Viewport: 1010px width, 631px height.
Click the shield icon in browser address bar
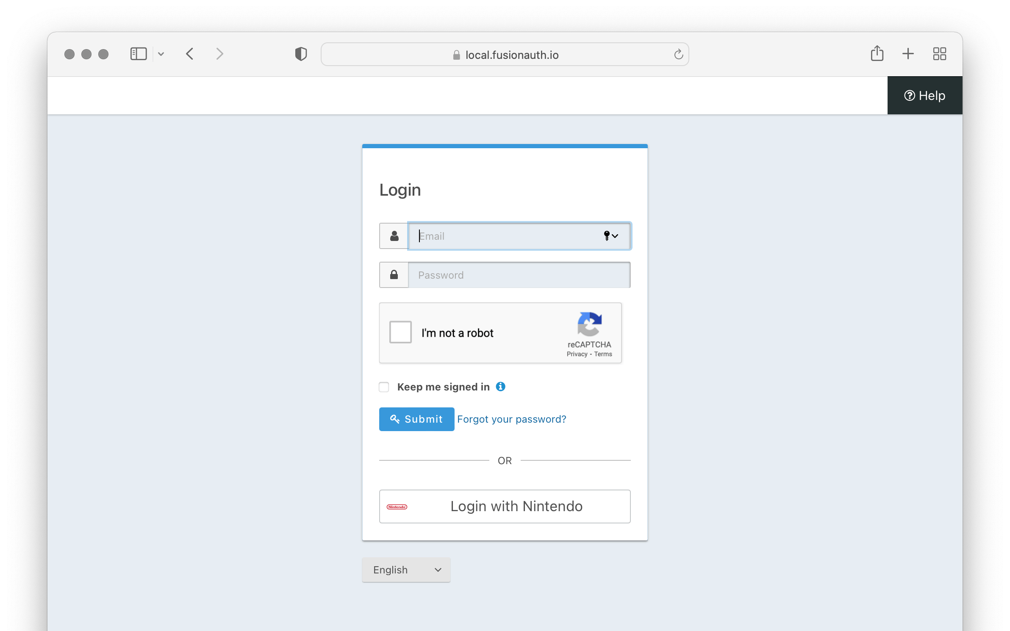300,54
